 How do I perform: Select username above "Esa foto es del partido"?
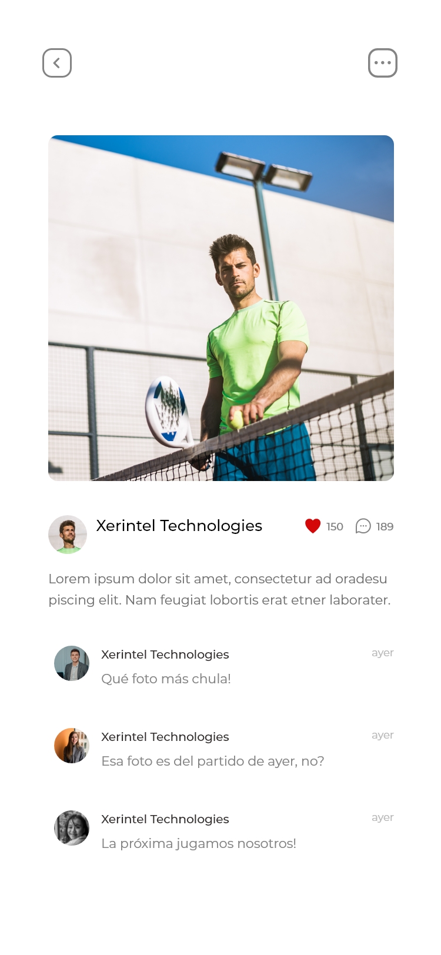pyautogui.click(x=165, y=737)
